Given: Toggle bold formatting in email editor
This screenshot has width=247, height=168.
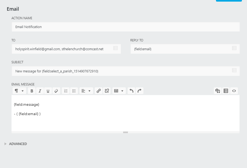Looking at the screenshot, I should (32, 91).
